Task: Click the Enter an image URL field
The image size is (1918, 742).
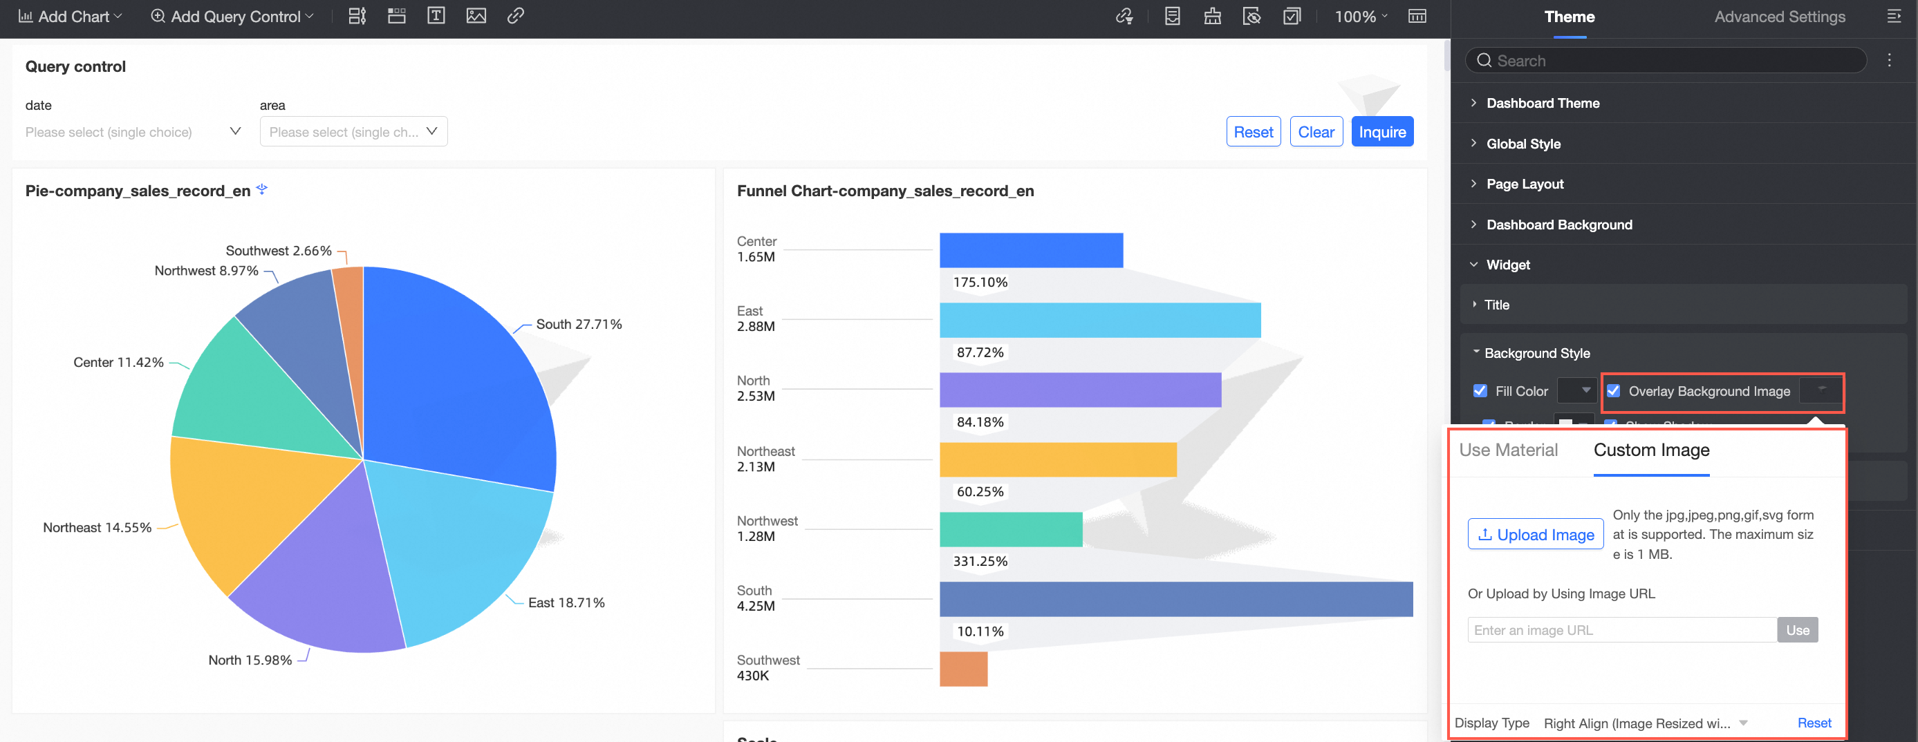Action: pyautogui.click(x=1621, y=629)
